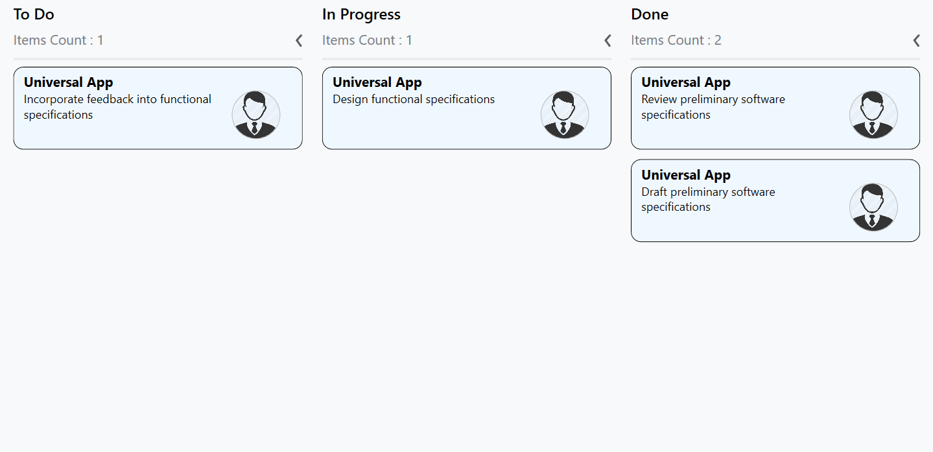The width and height of the screenshot is (933, 452).
Task: Click avatar on the Incorporate feedback card
Action: click(255, 114)
